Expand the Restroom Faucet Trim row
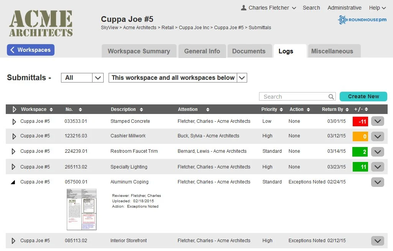The image size is (393, 251). point(13,152)
